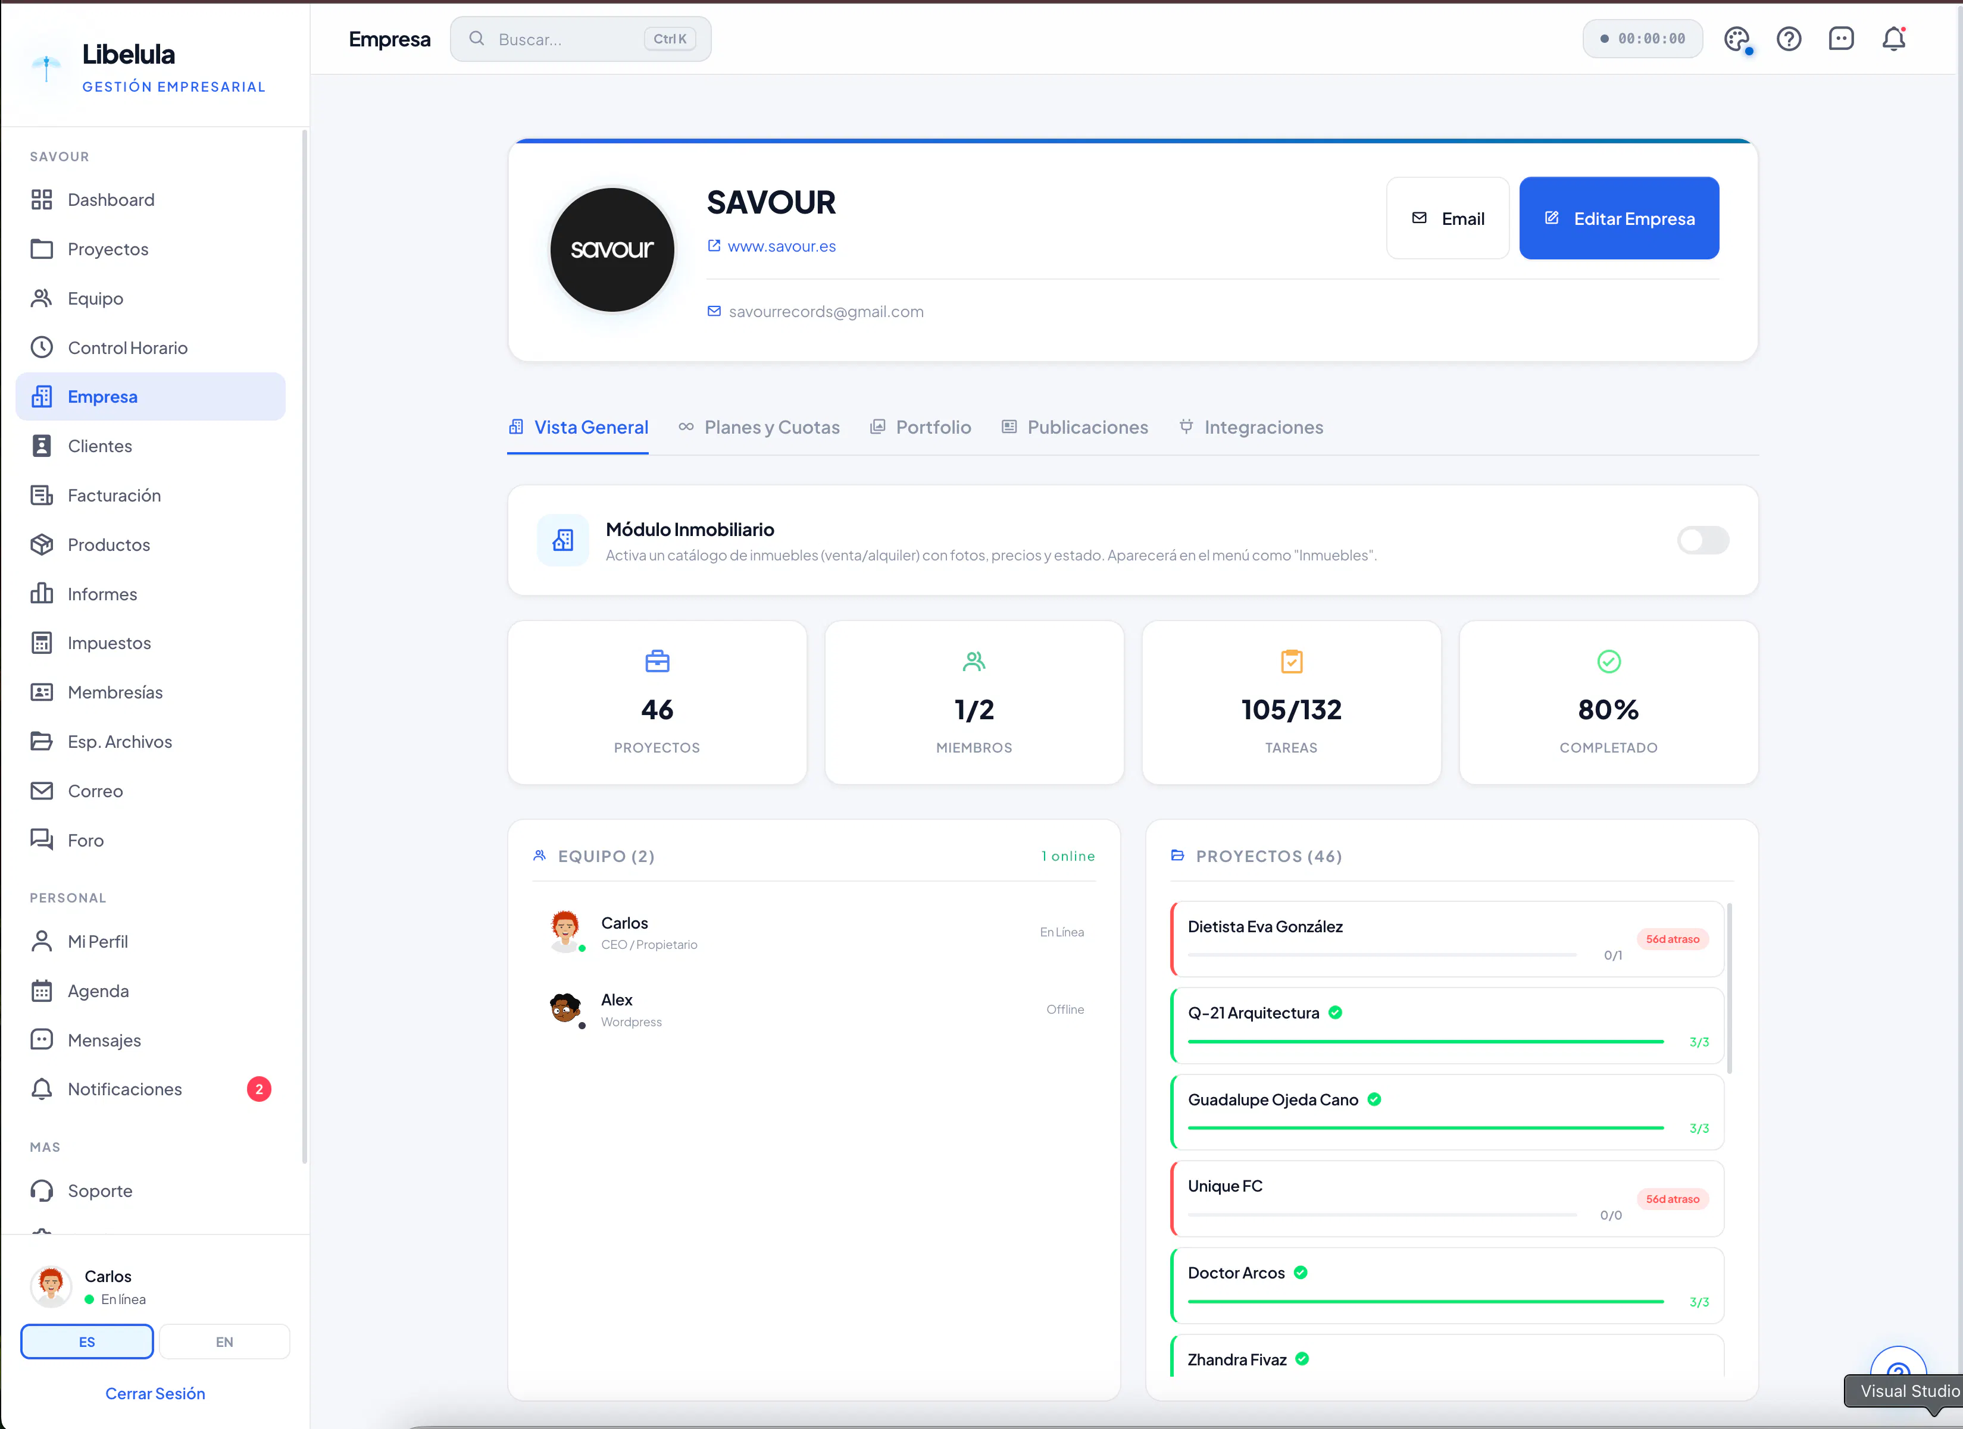Click the Esp. Archivos folder icon
The image size is (1963, 1429).
click(x=42, y=741)
